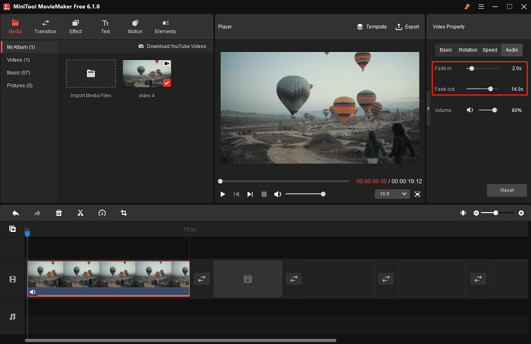Screen dimensions: 531x344
Task: Switch to Speed property tab
Action: point(490,50)
